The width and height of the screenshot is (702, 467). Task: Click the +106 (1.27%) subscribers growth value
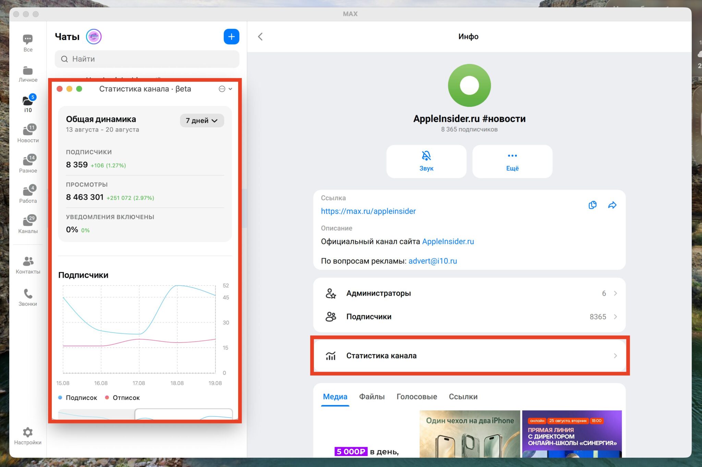108,165
